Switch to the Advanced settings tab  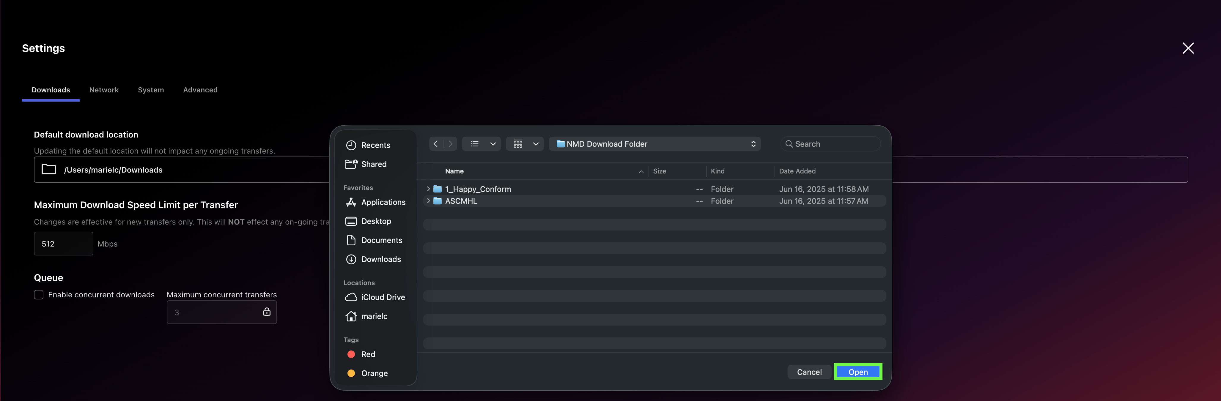point(200,90)
